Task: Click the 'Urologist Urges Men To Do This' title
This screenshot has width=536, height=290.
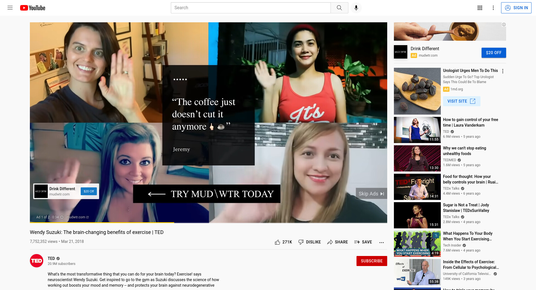Action: coord(470,71)
